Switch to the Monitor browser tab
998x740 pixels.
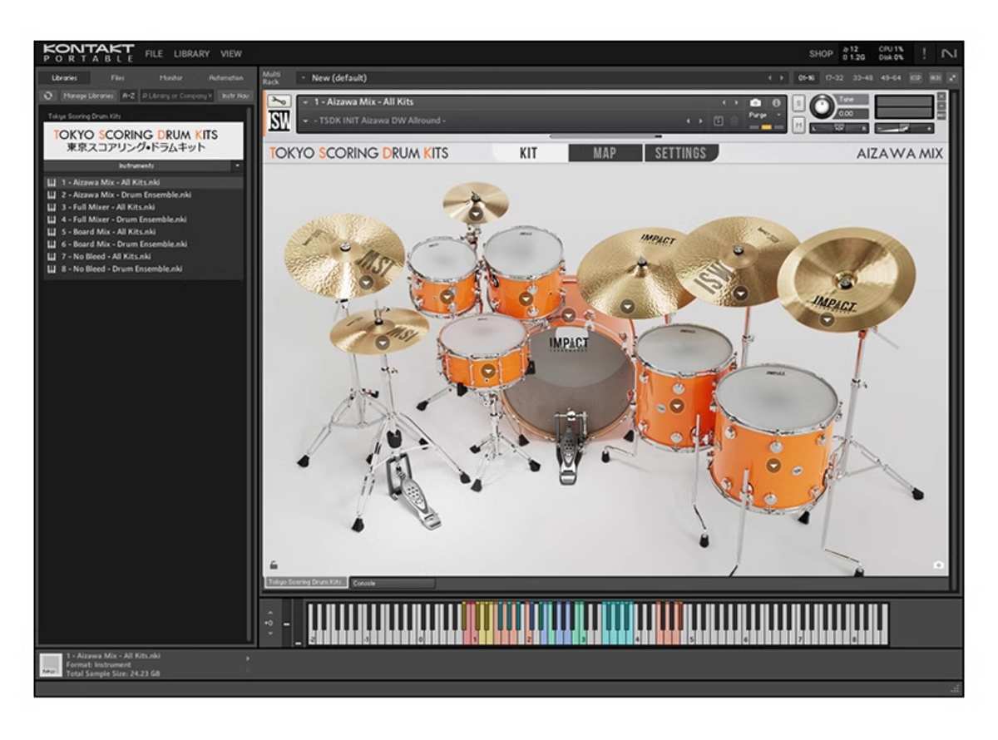(x=170, y=77)
